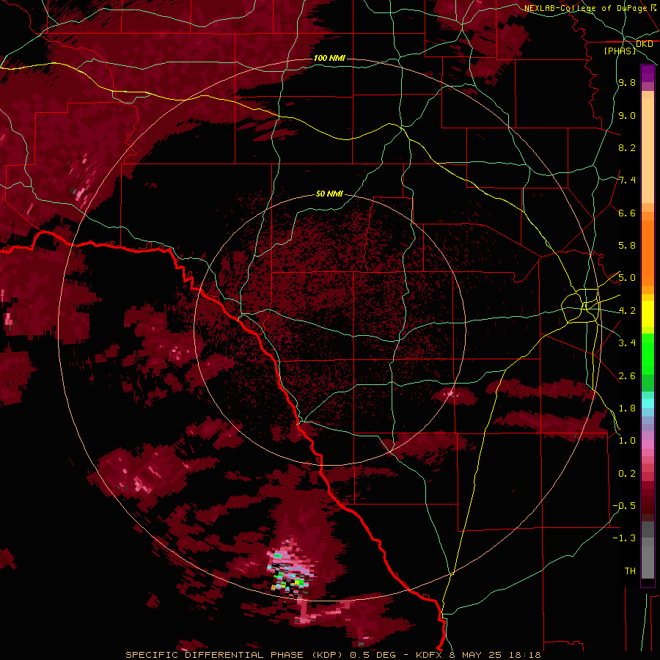
Task: Click the "TH" threshold label on the scale
Action: click(630, 571)
